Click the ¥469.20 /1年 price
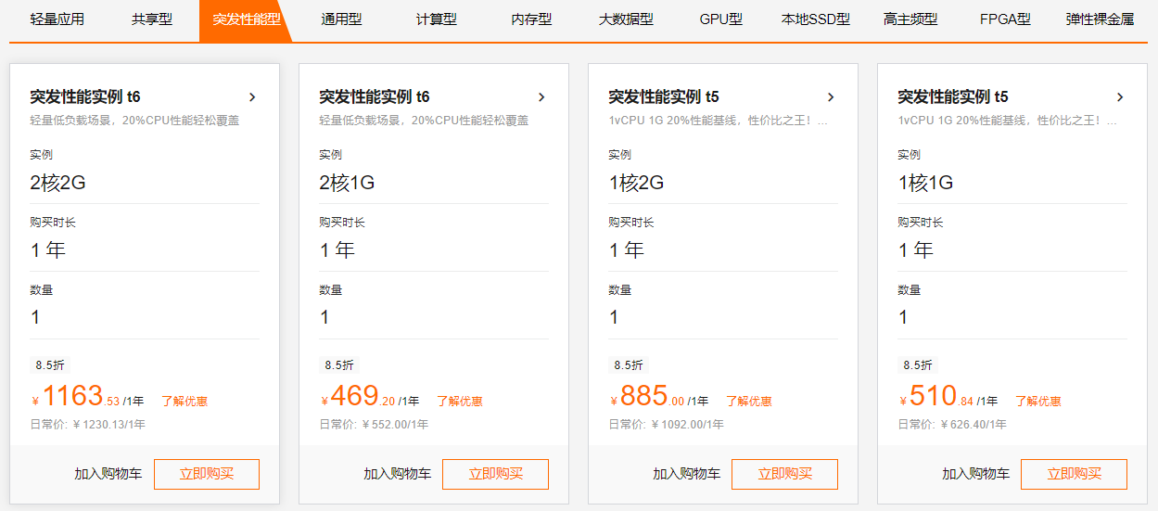The height and width of the screenshot is (511, 1158). [370, 398]
